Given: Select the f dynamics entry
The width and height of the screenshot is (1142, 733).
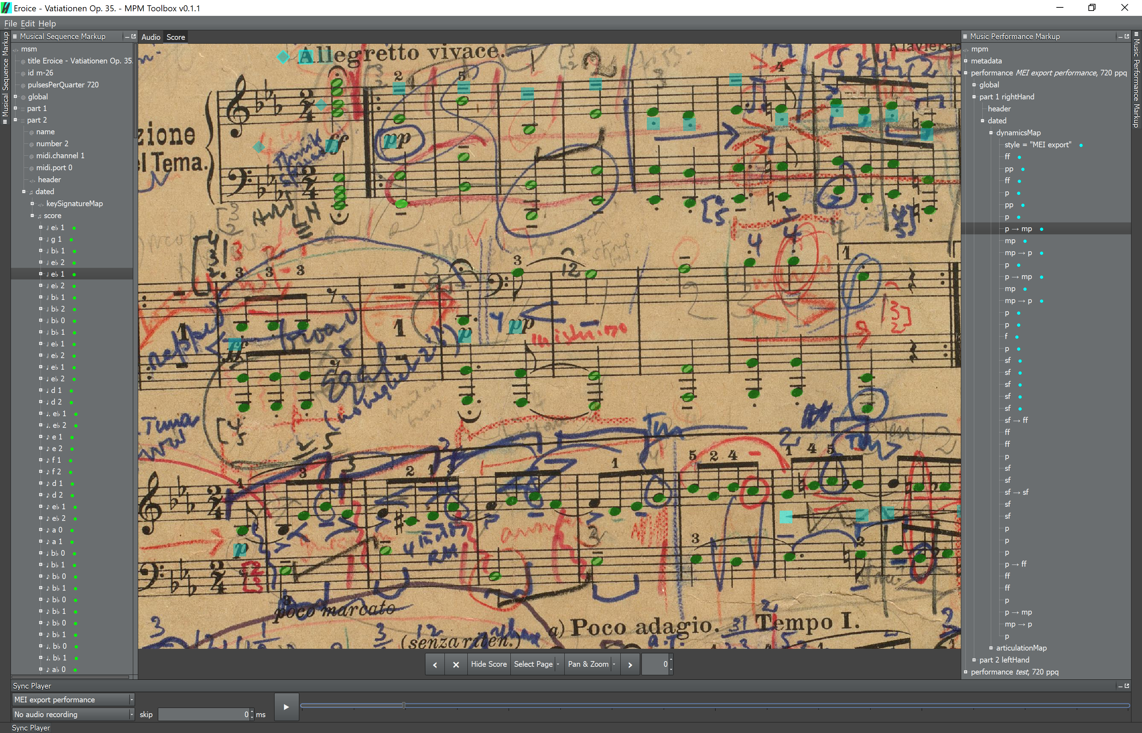Looking at the screenshot, I should (x=1006, y=337).
